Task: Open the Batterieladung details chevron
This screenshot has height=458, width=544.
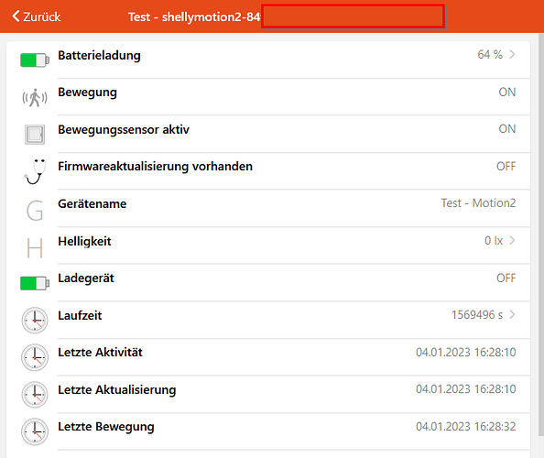Action: click(512, 54)
